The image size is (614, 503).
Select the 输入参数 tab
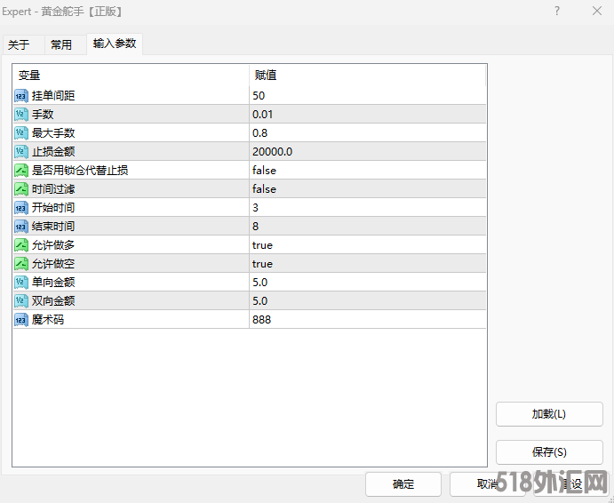point(115,44)
